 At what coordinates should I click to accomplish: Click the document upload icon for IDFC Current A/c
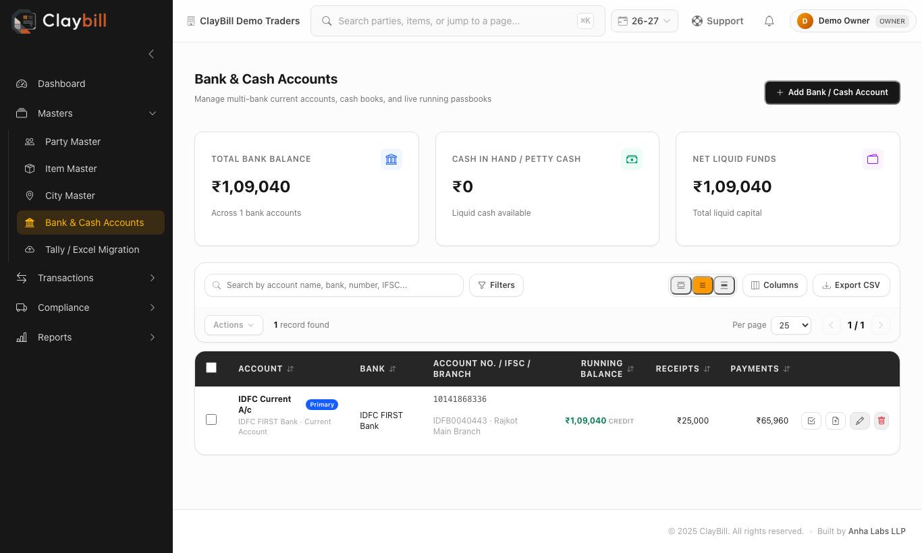[x=836, y=421]
